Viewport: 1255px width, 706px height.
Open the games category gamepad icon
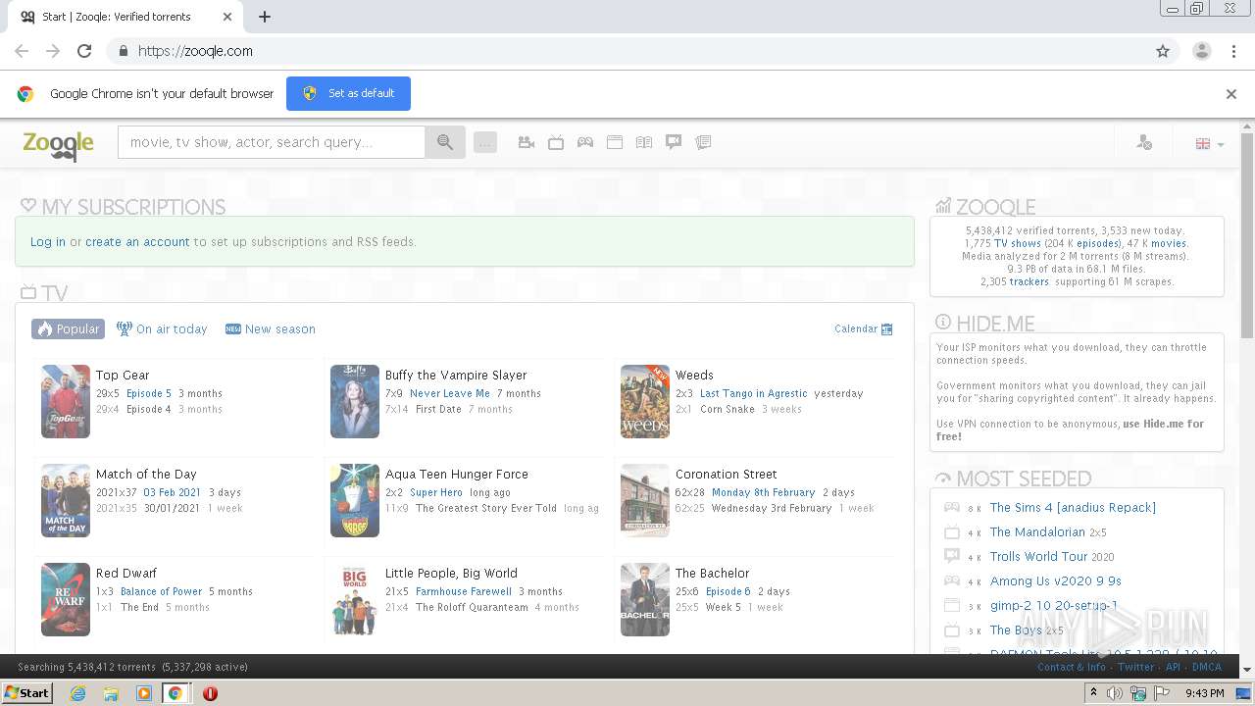585,142
